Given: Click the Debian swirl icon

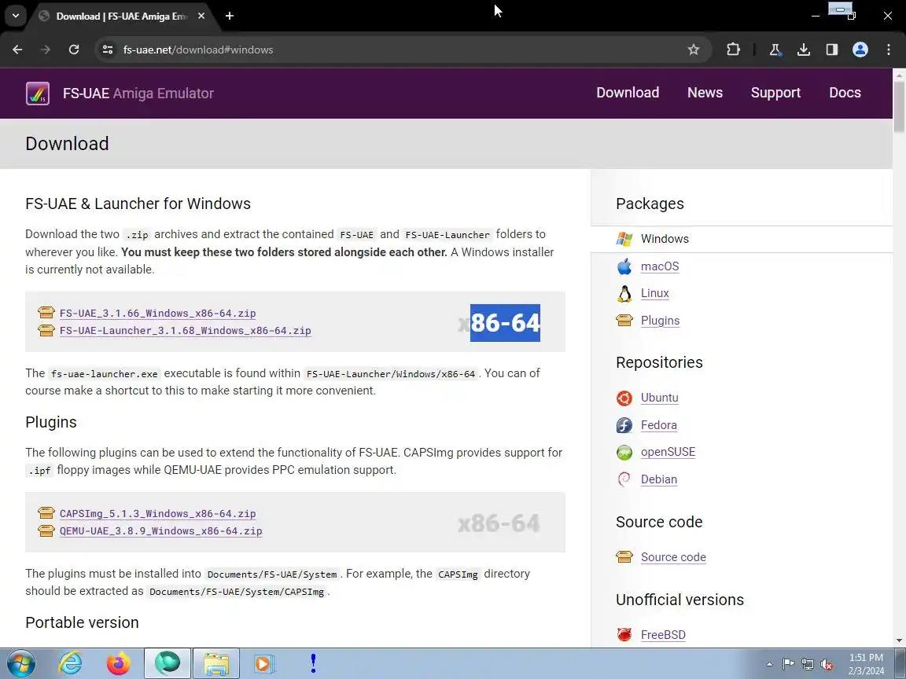Looking at the screenshot, I should 624,479.
